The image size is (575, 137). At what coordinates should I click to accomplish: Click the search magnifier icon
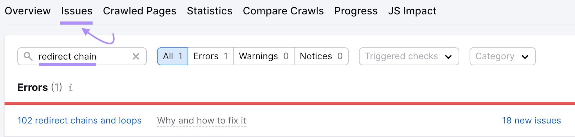tap(28, 56)
